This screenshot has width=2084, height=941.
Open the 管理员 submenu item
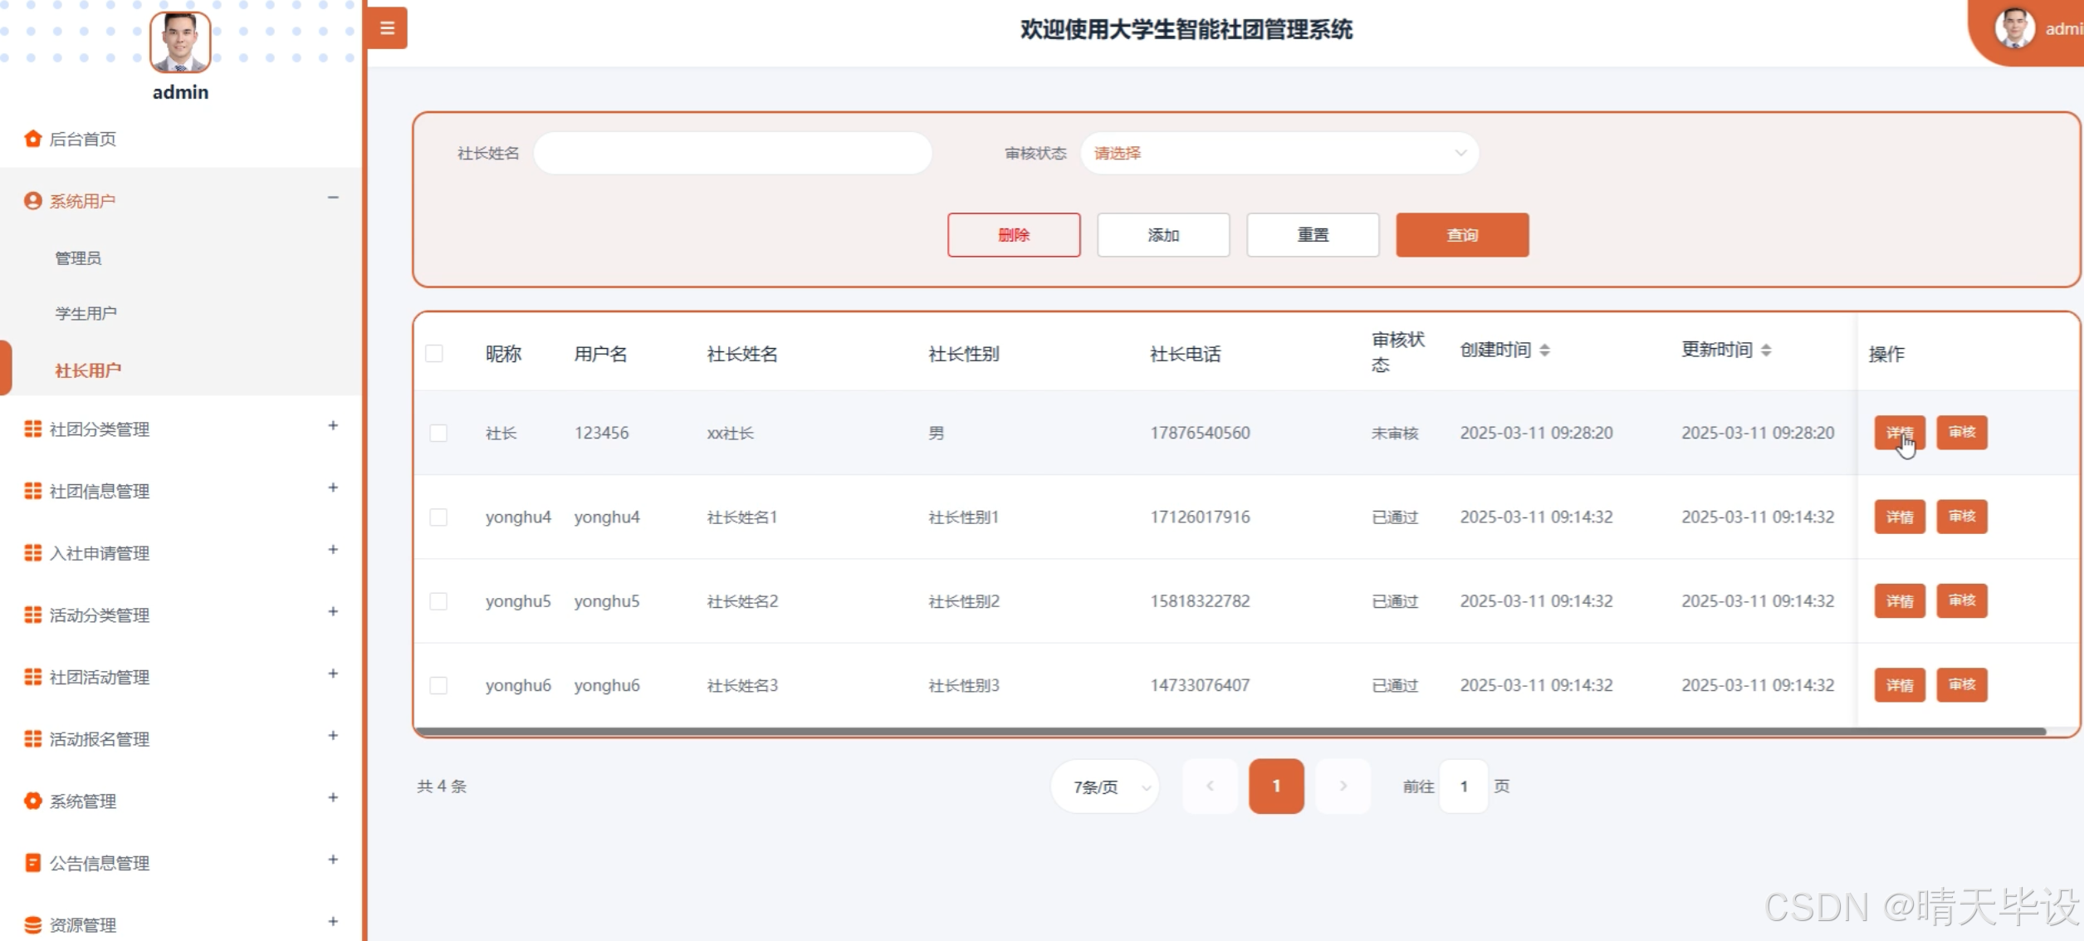coord(78,257)
